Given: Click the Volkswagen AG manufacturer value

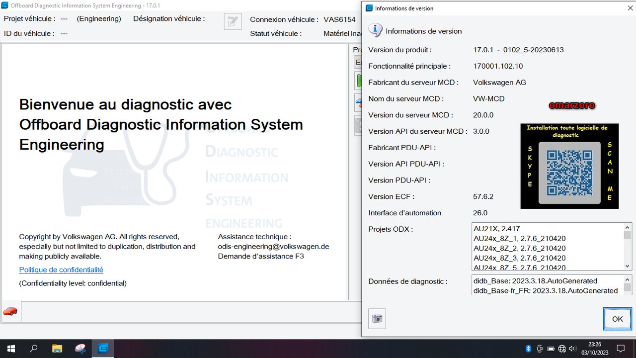Looking at the screenshot, I should pos(499,83).
